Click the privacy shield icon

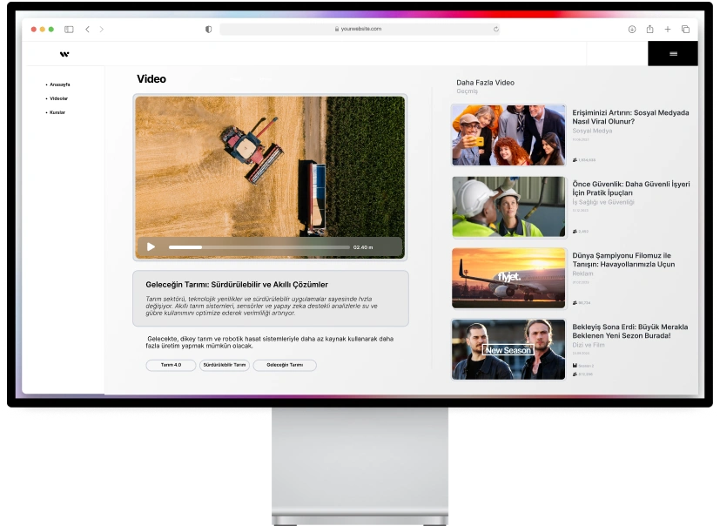208,30
